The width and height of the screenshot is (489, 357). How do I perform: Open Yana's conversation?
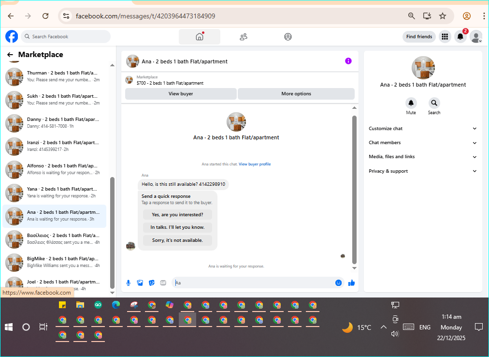pyautogui.click(x=55, y=193)
